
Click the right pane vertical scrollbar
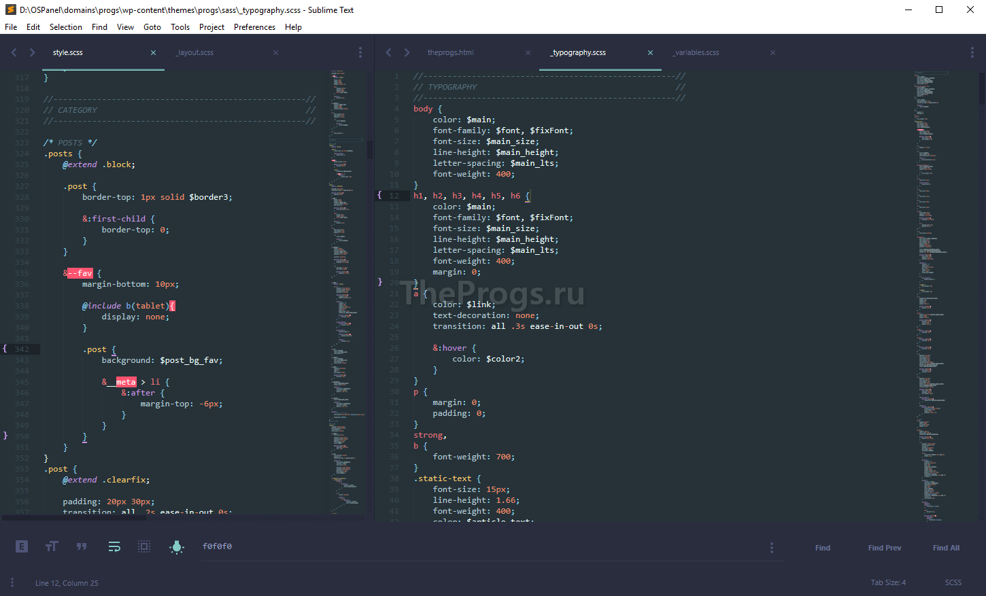click(983, 296)
